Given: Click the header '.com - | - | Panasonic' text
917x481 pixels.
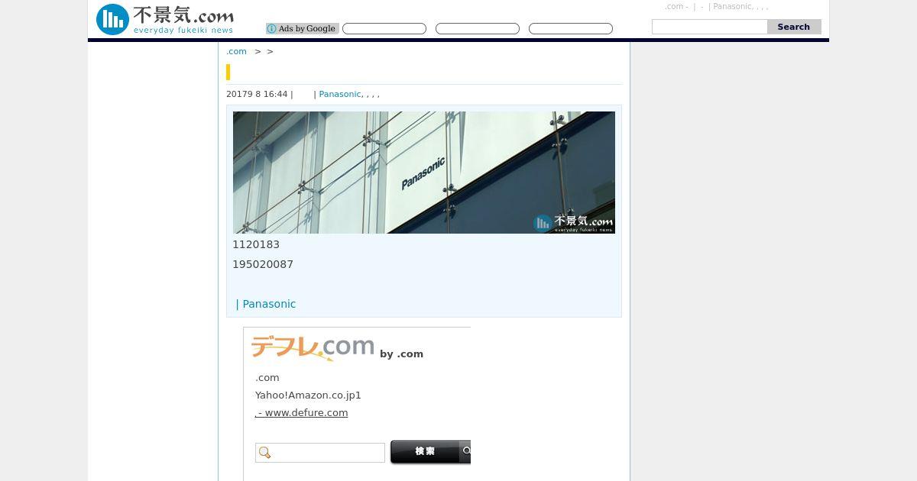Looking at the screenshot, I should pos(716,7).
